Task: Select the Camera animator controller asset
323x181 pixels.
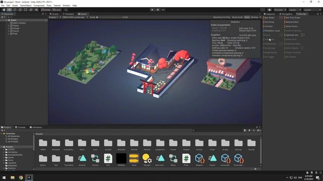Action: coord(95,160)
